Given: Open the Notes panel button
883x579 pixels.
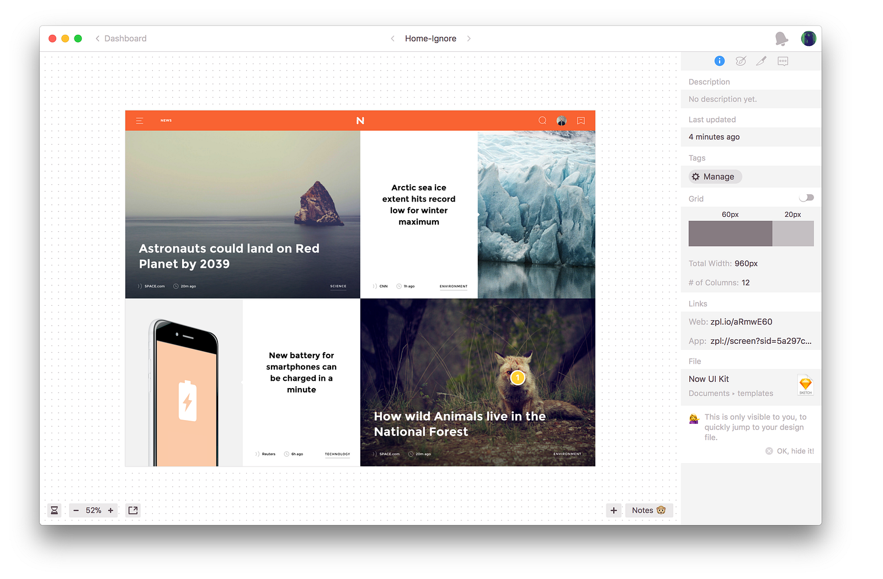Looking at the screenshot, I should [x=649, y=511].
